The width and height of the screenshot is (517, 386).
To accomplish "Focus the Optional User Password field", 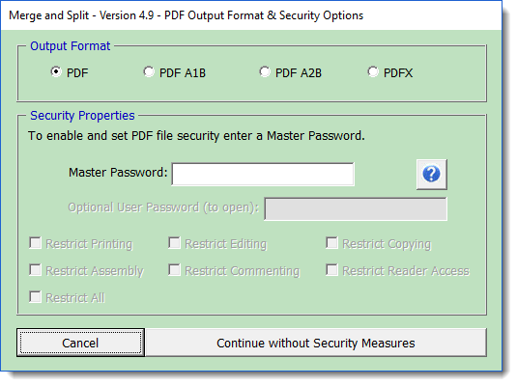I will click(x=356, y=208).
